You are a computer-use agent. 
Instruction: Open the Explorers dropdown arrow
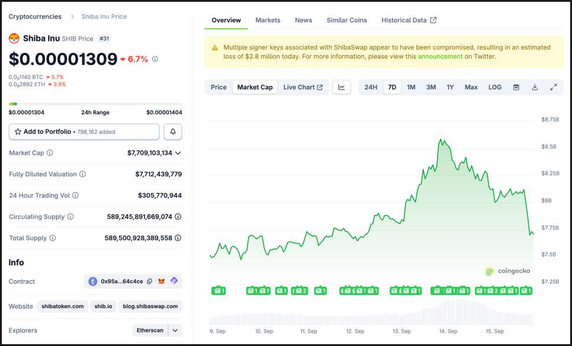point(175,331)
